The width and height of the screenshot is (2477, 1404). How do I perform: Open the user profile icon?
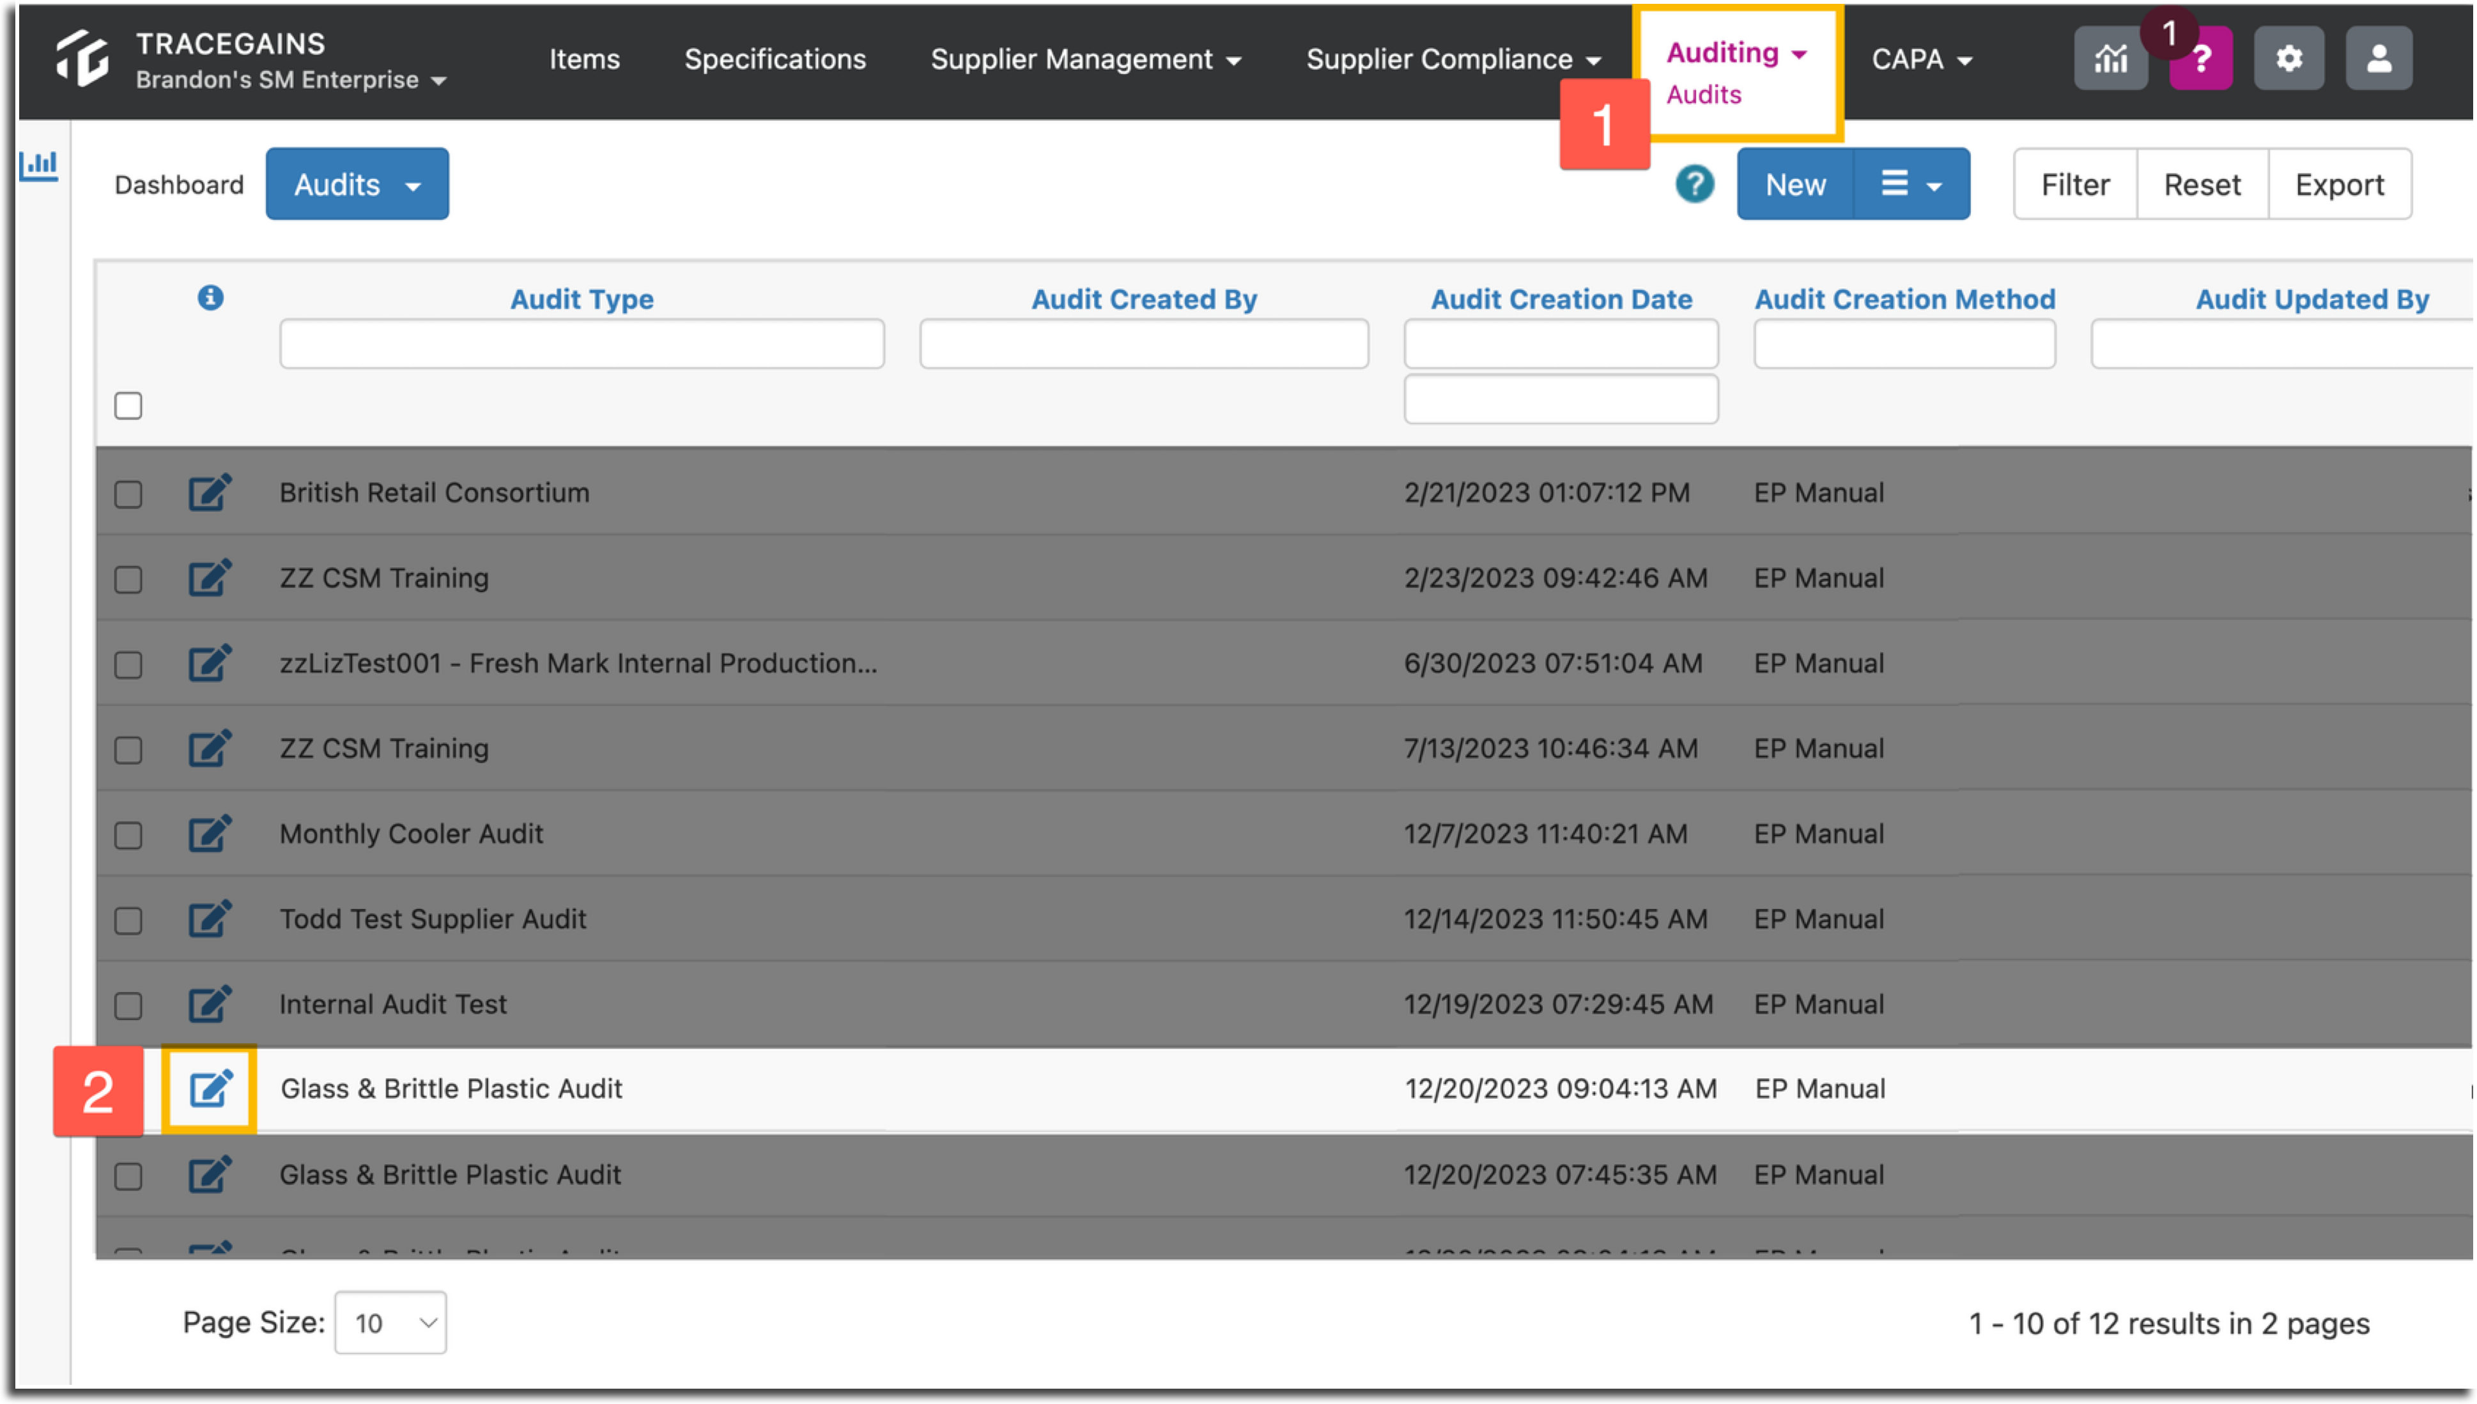click(2380, 59)
